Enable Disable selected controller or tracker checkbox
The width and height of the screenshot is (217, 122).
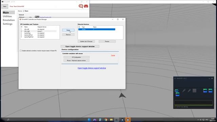[21, 51]
